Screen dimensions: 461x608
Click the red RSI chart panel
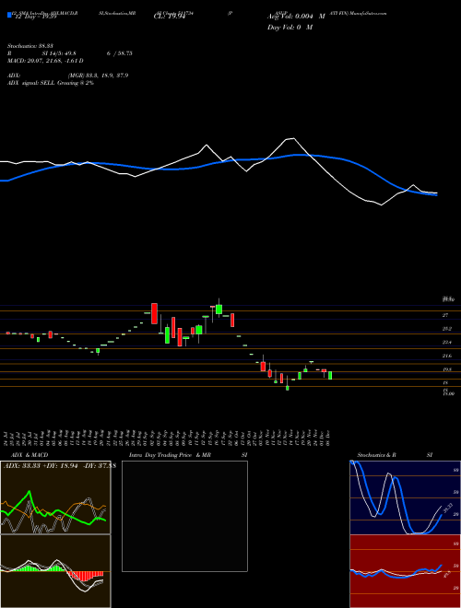point(405,571)
